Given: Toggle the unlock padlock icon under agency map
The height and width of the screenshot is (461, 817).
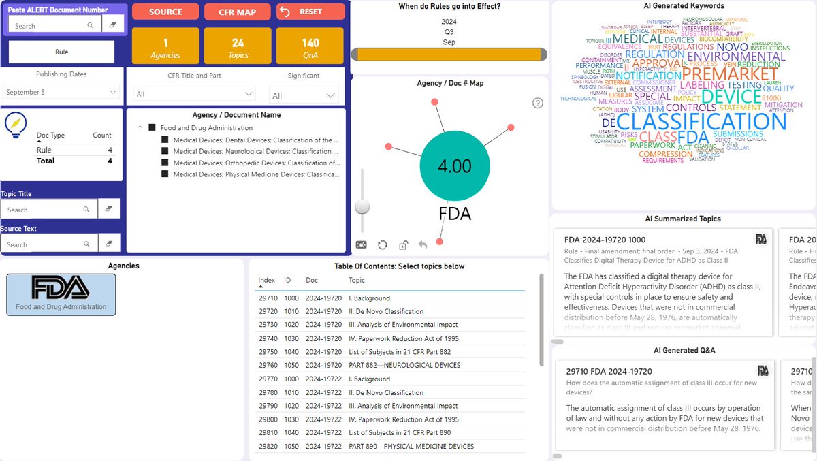Looking at the screenshot, I should (x=403, y=245).
